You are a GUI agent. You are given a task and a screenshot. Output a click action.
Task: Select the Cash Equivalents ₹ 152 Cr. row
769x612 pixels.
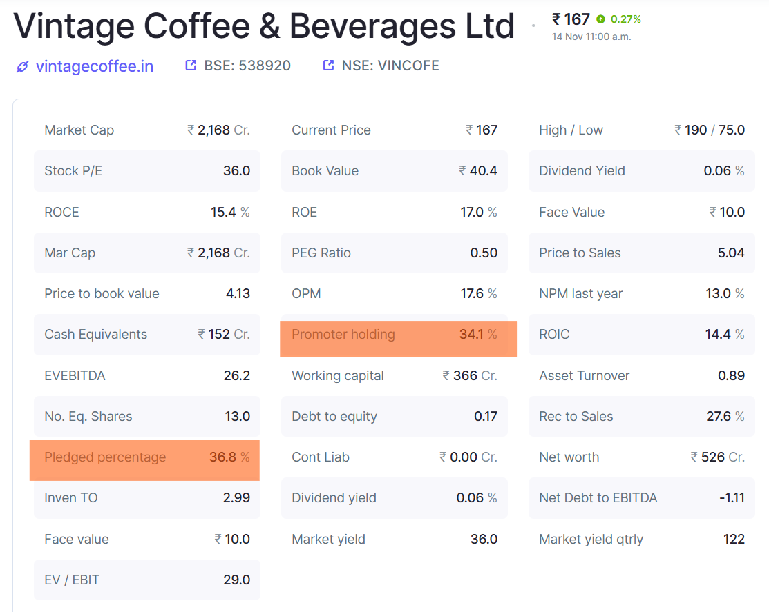tap(147, 335)
